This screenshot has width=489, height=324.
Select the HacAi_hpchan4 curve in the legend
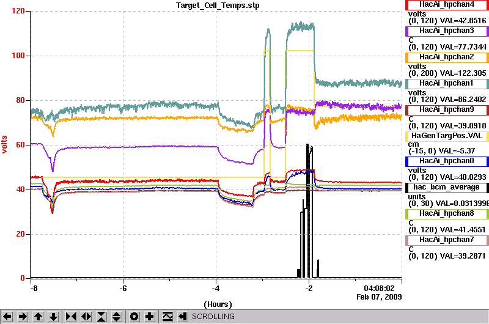pos(447,5)
